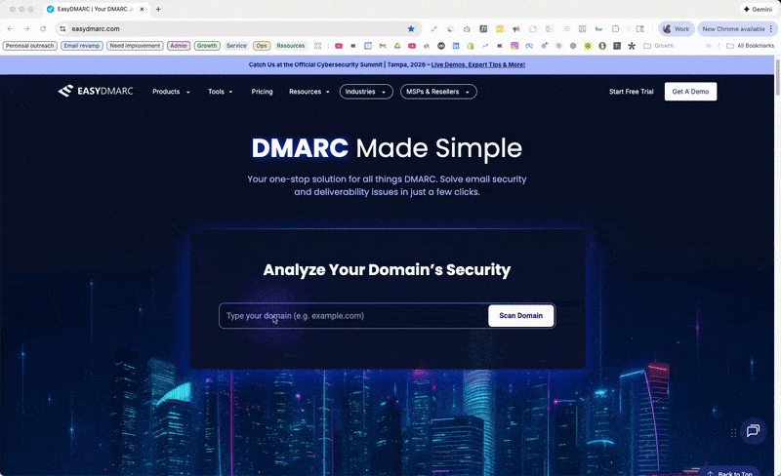Click the camera extension icon
781x476 pixels.
[467, 29]
